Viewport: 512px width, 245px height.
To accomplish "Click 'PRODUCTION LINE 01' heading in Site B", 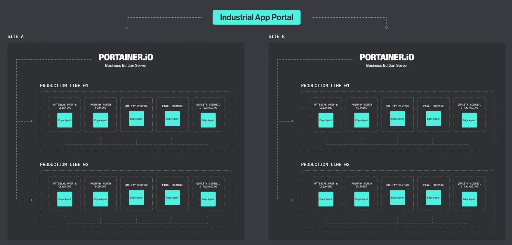I will pos(325,86).
